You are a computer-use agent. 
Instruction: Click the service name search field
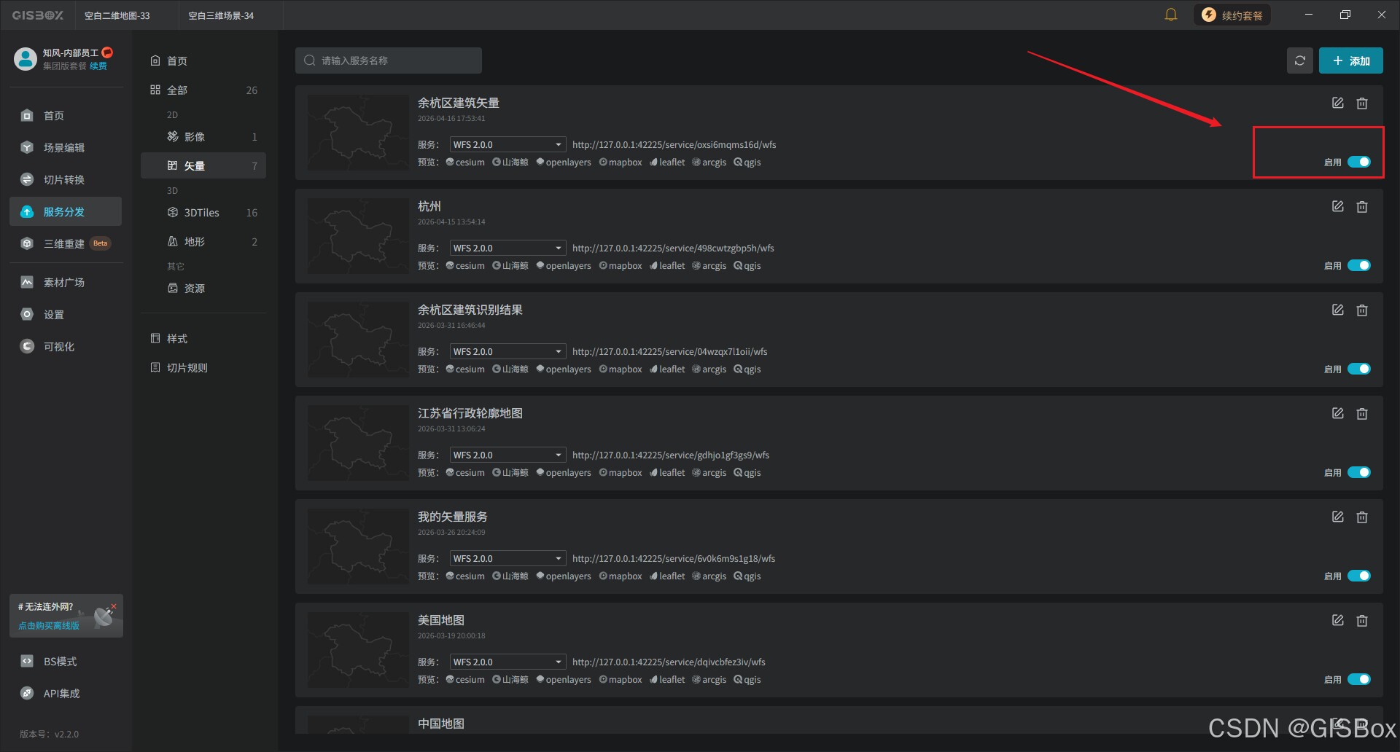pyautogui.click(x=389, y=60)
